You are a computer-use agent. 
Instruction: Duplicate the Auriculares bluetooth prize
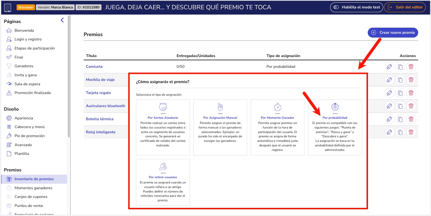click(400, 106)
